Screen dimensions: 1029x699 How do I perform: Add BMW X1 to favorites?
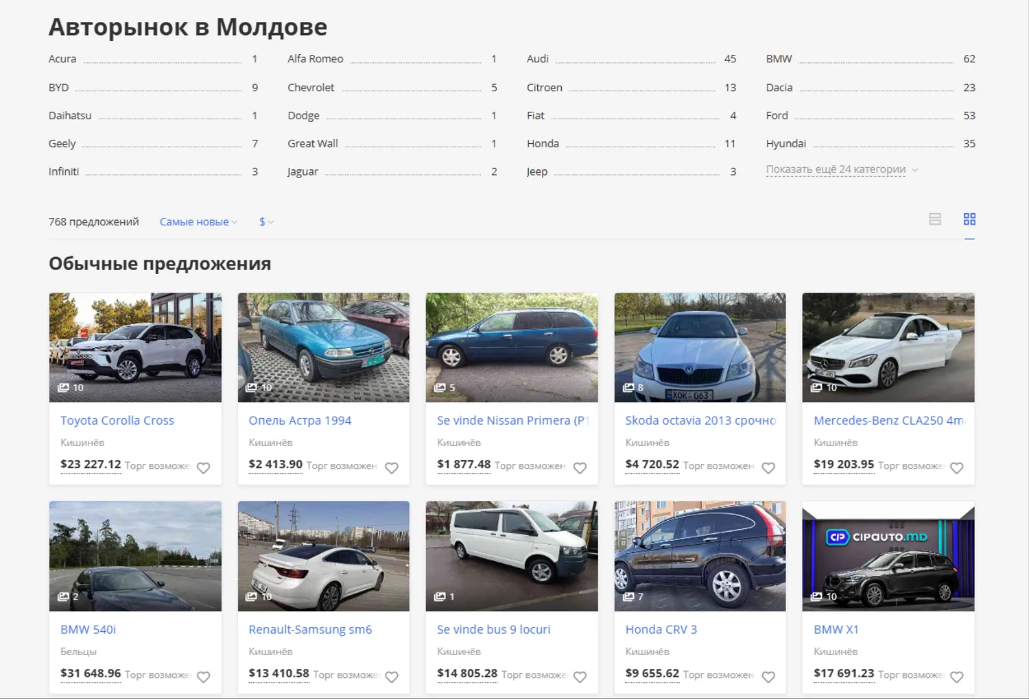click(x=957, y=677)
